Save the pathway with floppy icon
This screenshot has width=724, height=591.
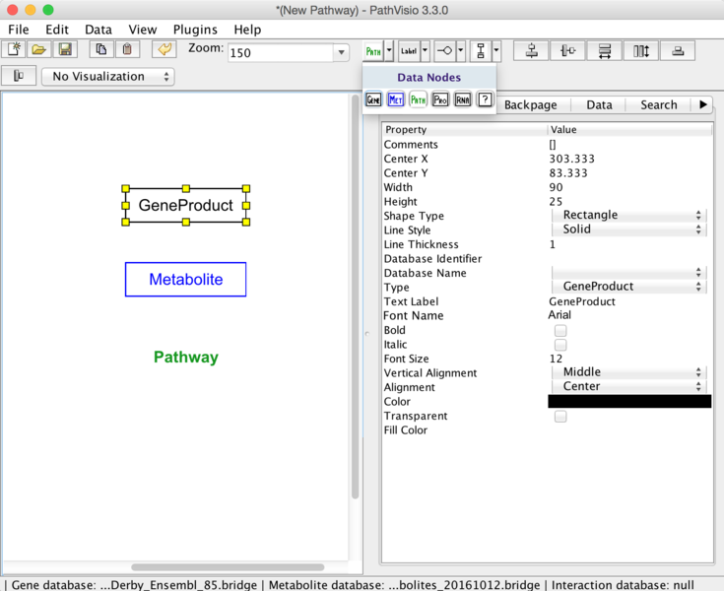point(65,49)
